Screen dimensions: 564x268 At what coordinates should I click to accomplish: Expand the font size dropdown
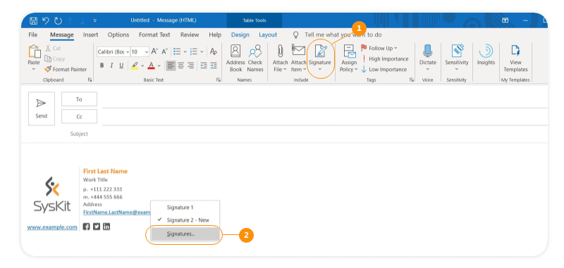[x=147, y=51]
